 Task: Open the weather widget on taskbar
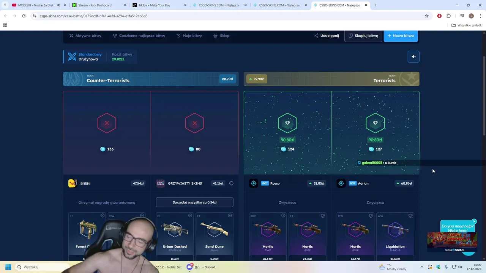[x=393, y=267]
